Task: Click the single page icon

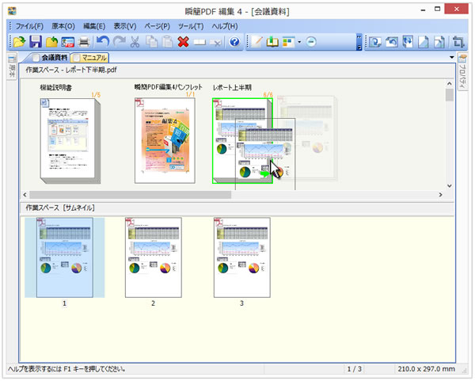Action: point(424,42)
